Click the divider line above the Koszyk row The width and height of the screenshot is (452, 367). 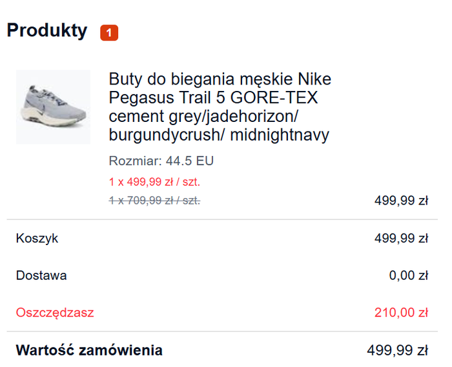pyautogui.click(x=222, y=219)
